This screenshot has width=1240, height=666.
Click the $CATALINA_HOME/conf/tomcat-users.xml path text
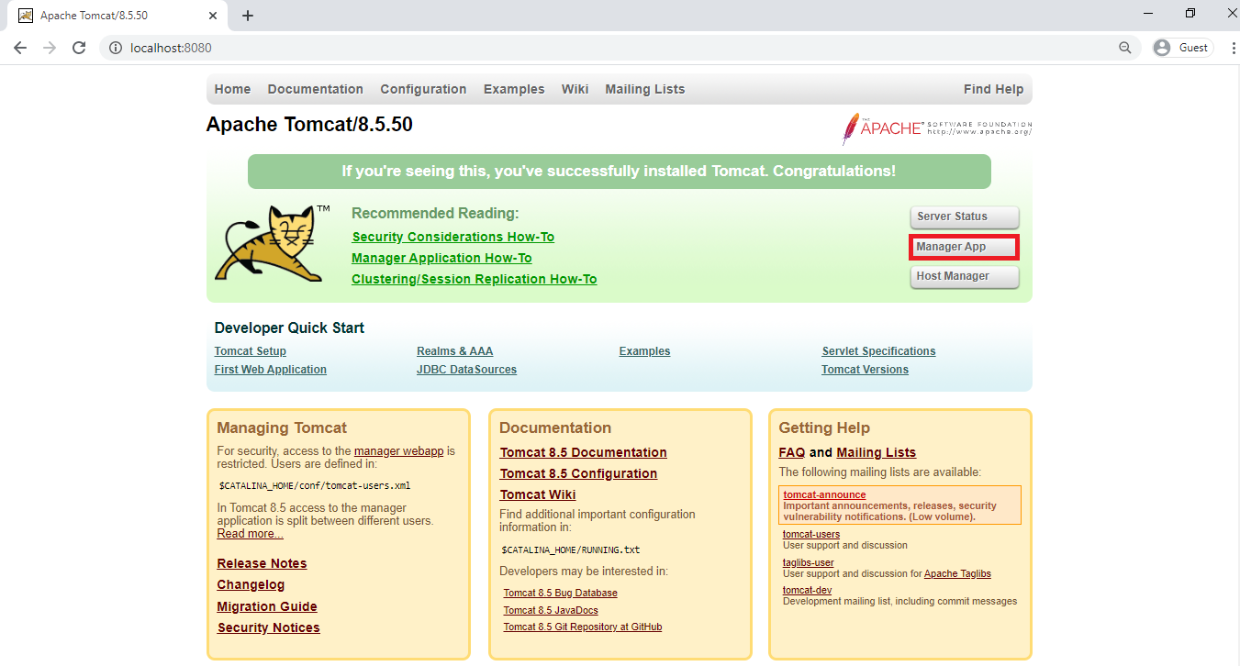315,486
